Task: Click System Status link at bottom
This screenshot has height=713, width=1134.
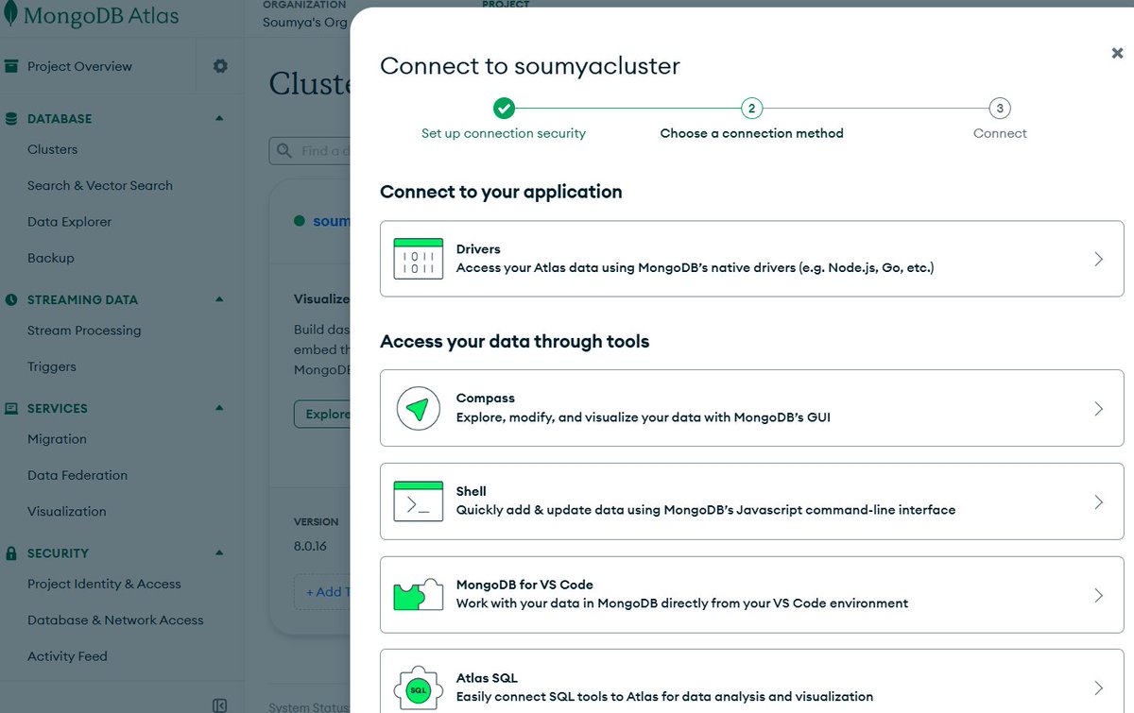Action: click(308, 706)
